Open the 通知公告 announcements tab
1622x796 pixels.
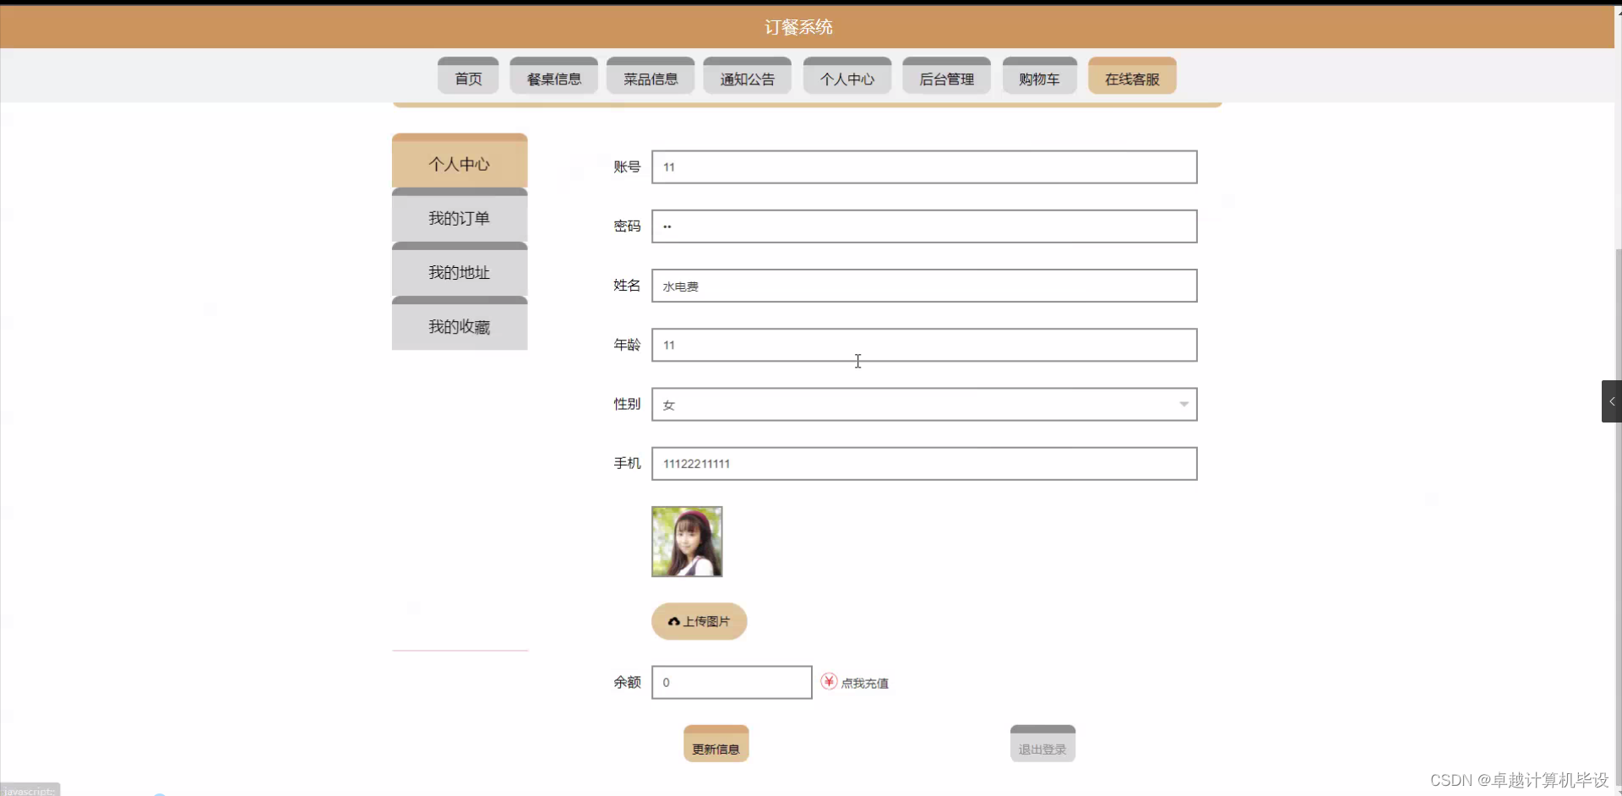tap(747, 78)
